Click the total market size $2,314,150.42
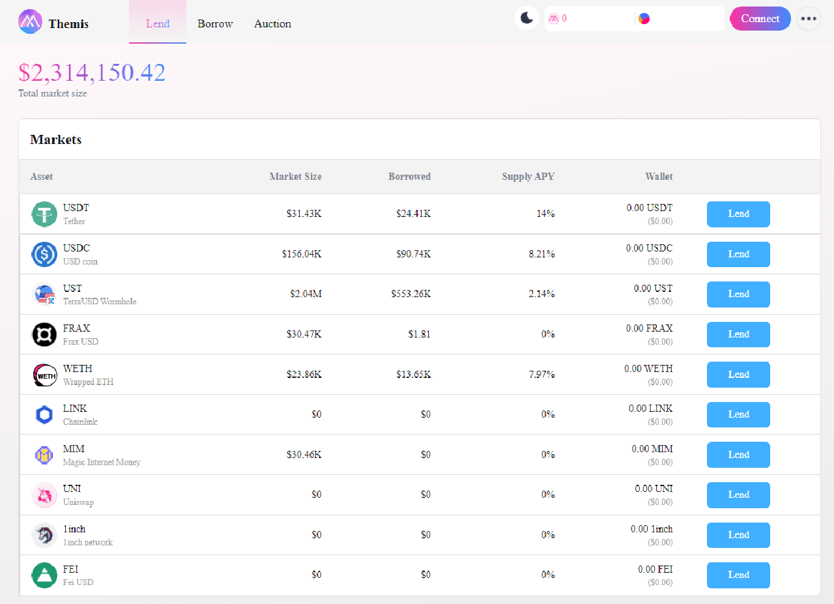Viewport: 834px width, 604px height. tap(92, 72)
